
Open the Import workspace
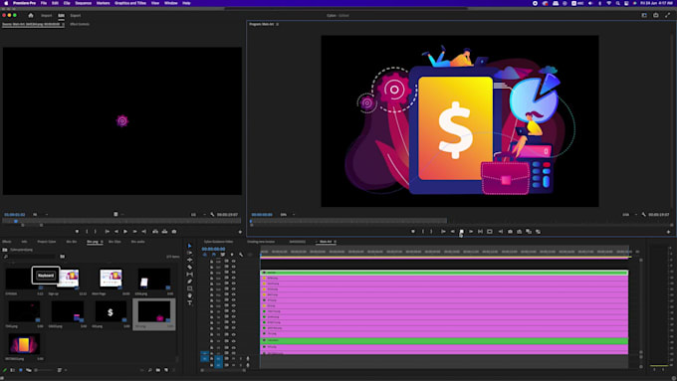[46, 16]
